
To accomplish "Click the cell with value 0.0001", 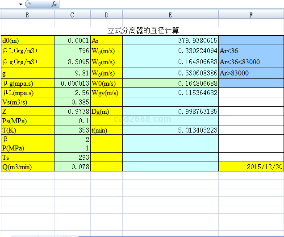I will (72, 41).
